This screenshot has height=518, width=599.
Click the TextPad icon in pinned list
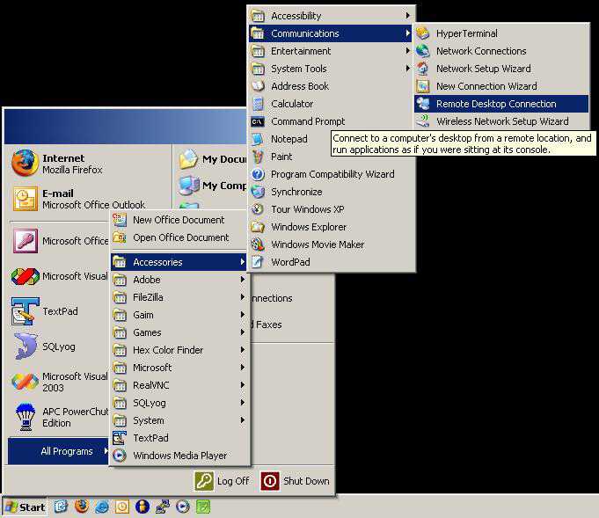tap(26, 311)
